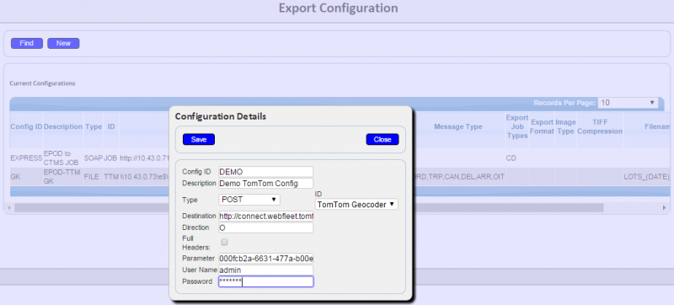
Task: Focus the Config ID field
Action: point(265,172)
